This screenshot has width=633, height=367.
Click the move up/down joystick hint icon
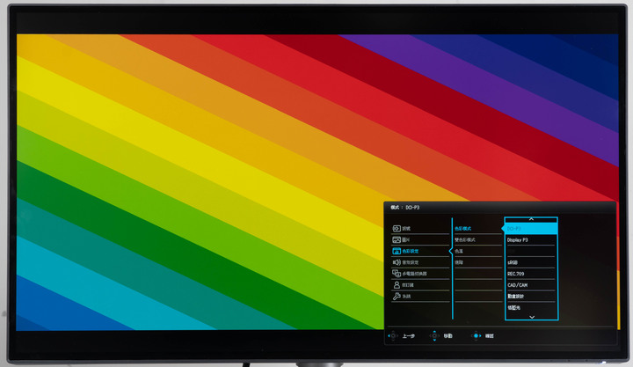tap(434, 336)
